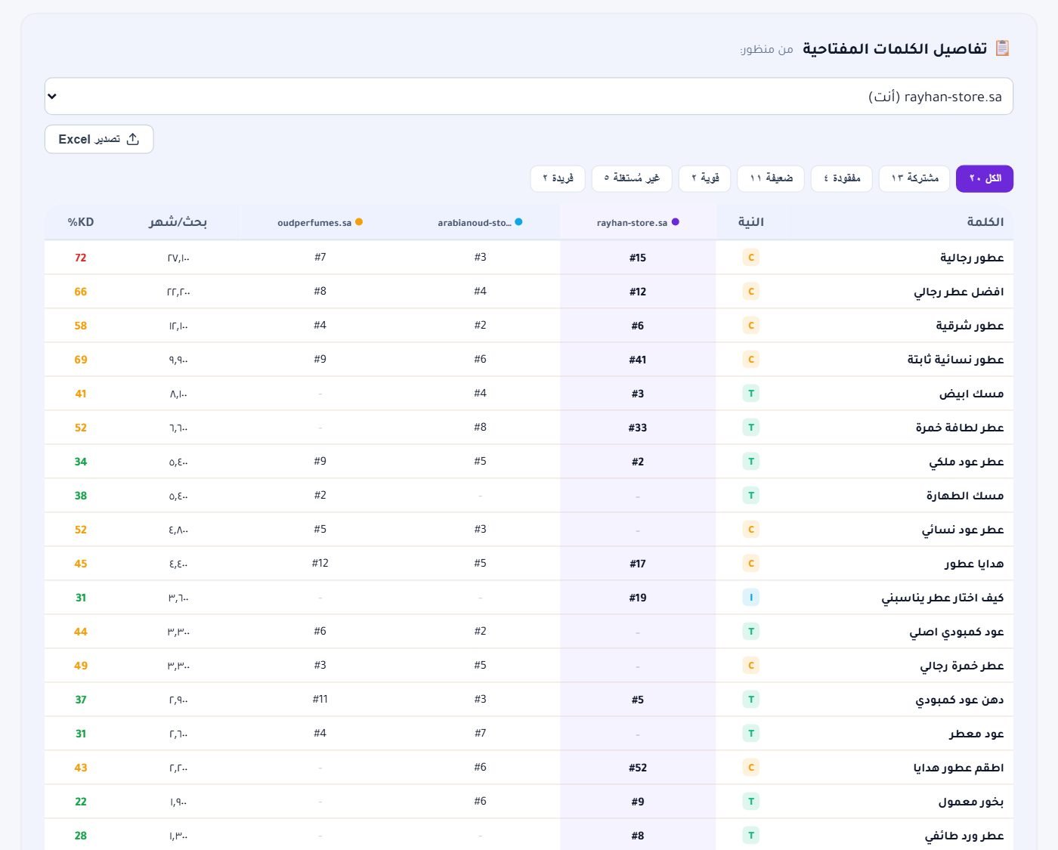Image resolution: width=1058 pixels, height=850 pixels.
Task: Click the T intent badge for مسك ابيض
Action: pyautogui.click(x=751, y=394)
